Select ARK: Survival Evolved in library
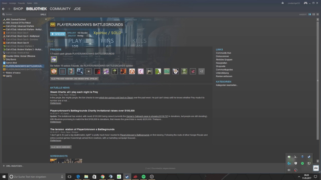Image resolution: width=321 pixels, height=180 pixels. coord(16,19)
